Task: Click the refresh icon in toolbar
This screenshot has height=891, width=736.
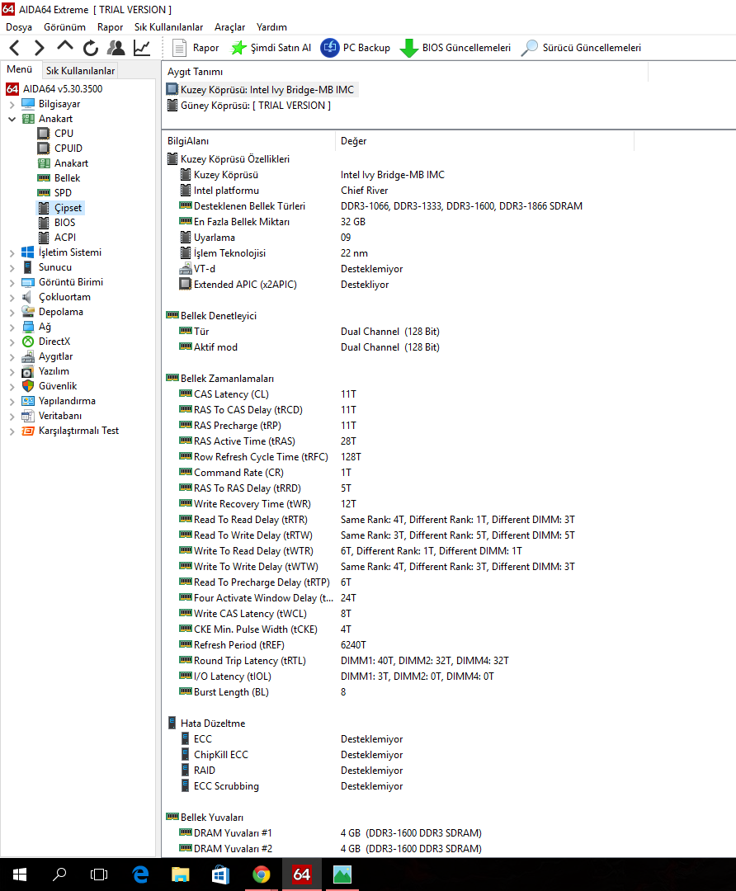Action: click(x=91, y=48)
